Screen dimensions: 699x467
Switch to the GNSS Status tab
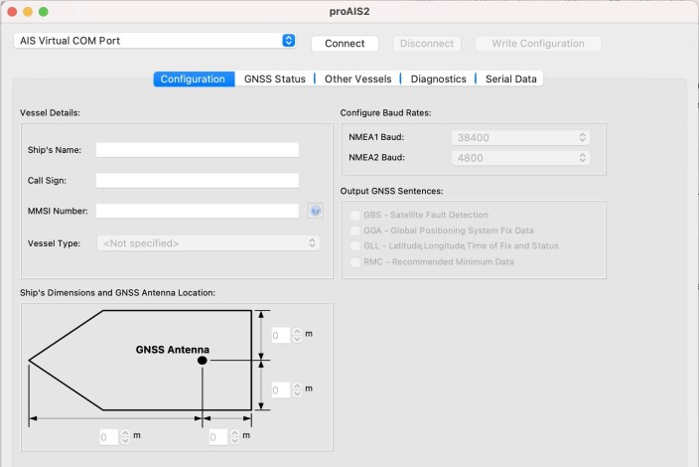(275, 78)
